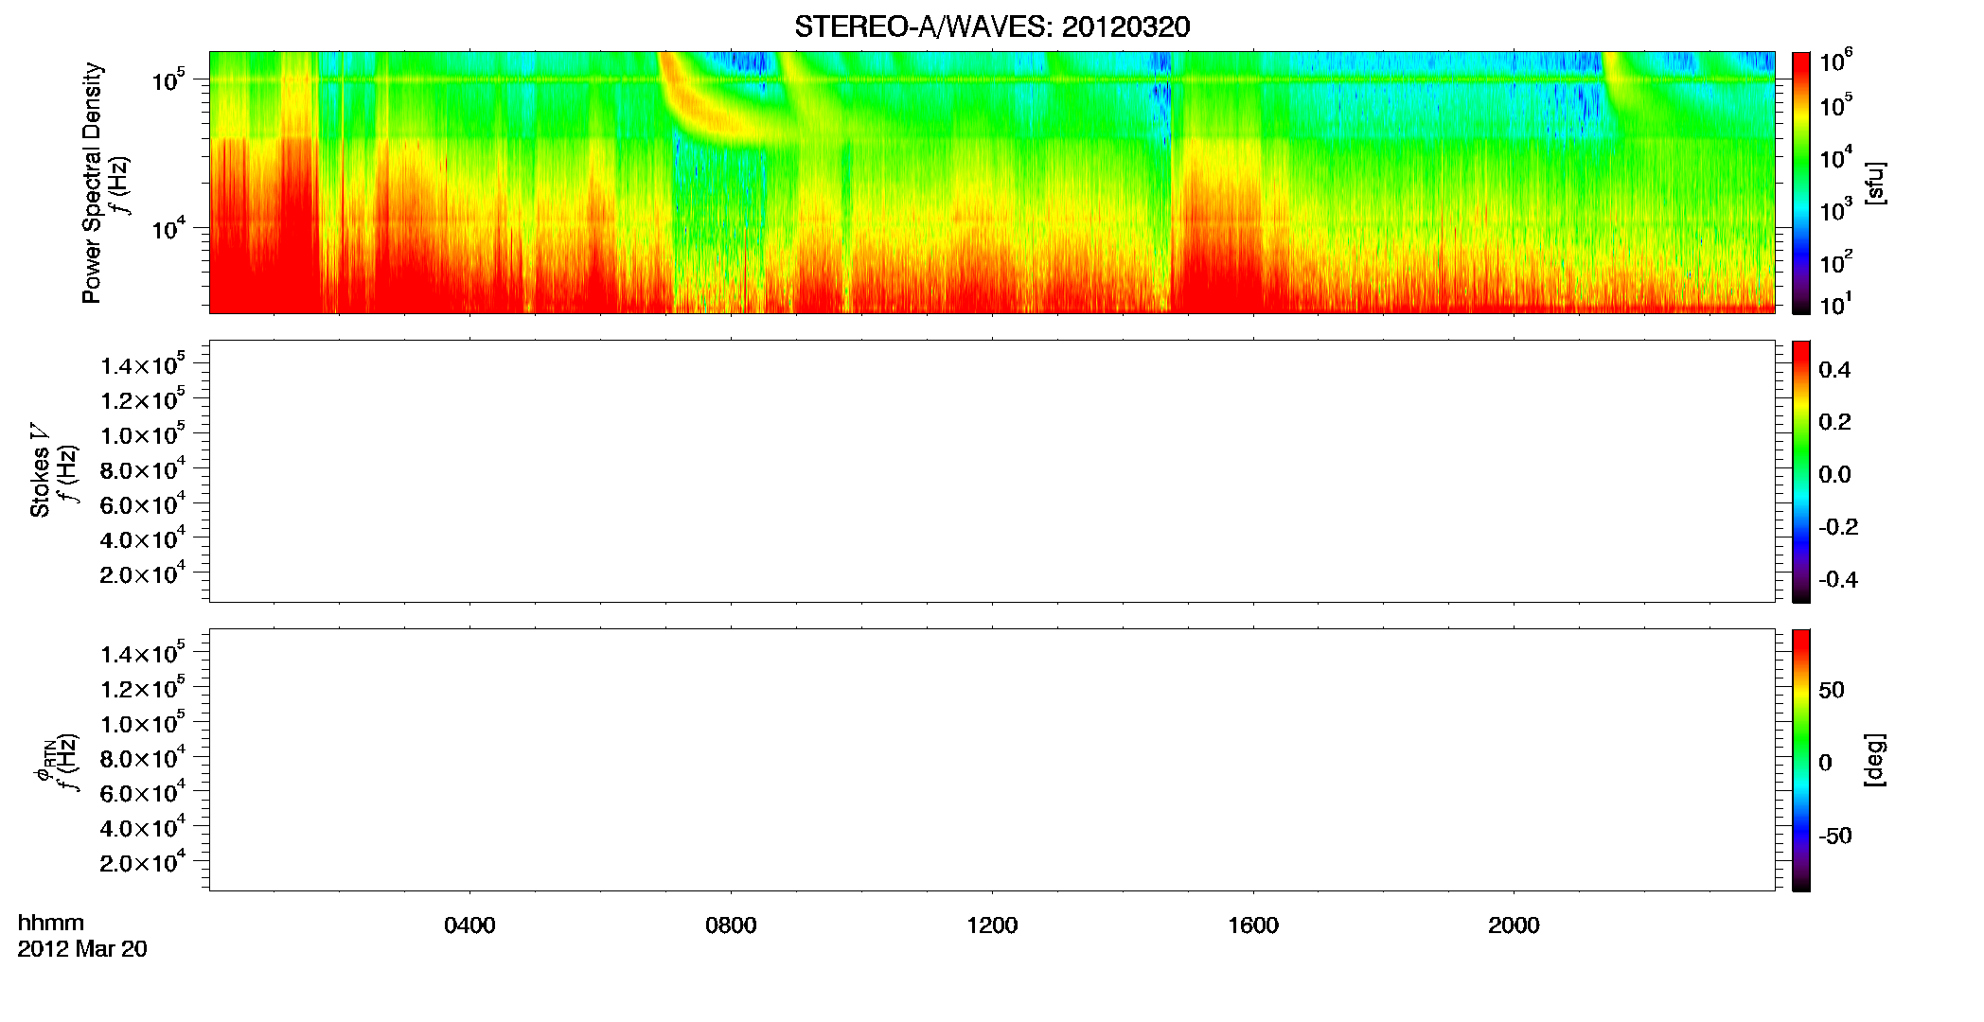This screenshot has height=1022, width=1984.
Task: Click the 2000 time tick label
Action: [1514, 925]
